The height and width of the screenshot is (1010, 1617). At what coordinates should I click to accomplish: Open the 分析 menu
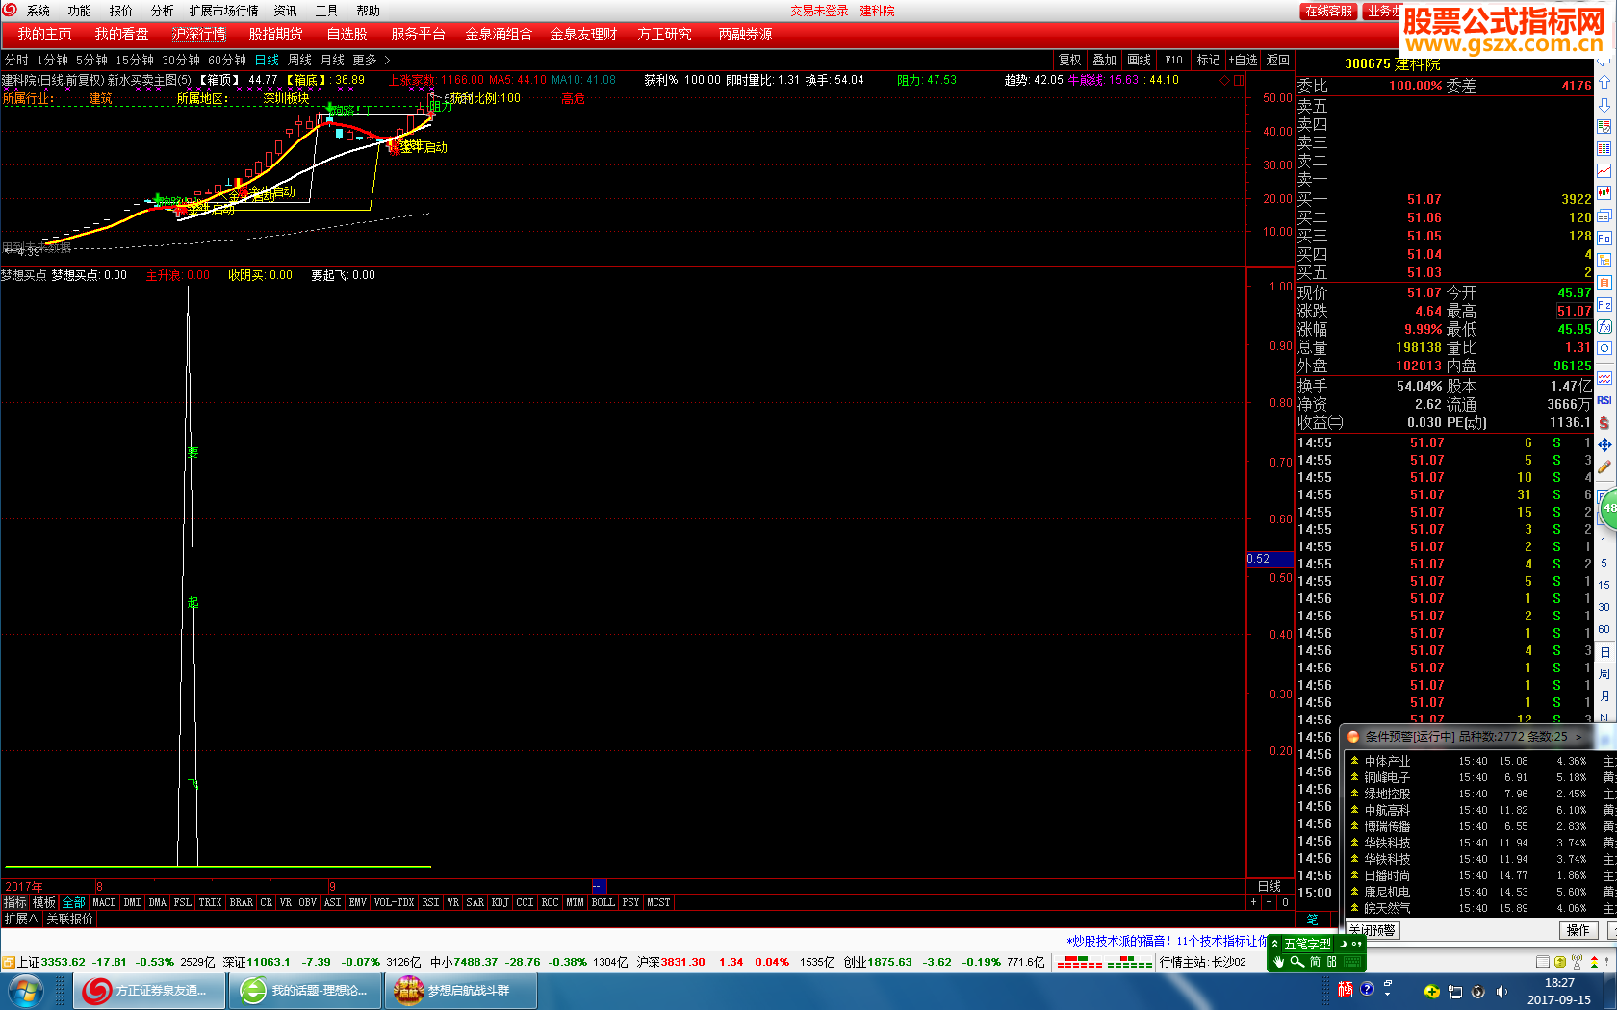coord(163,11)
